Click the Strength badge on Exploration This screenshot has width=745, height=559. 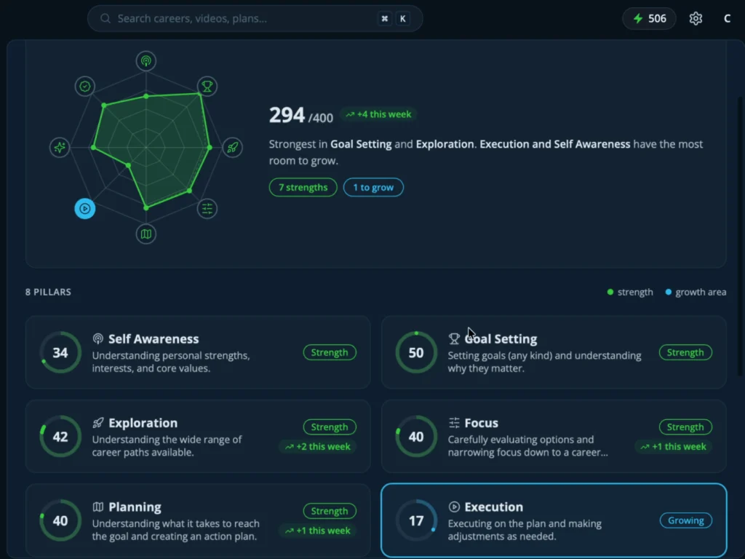(x=330, y=427)
